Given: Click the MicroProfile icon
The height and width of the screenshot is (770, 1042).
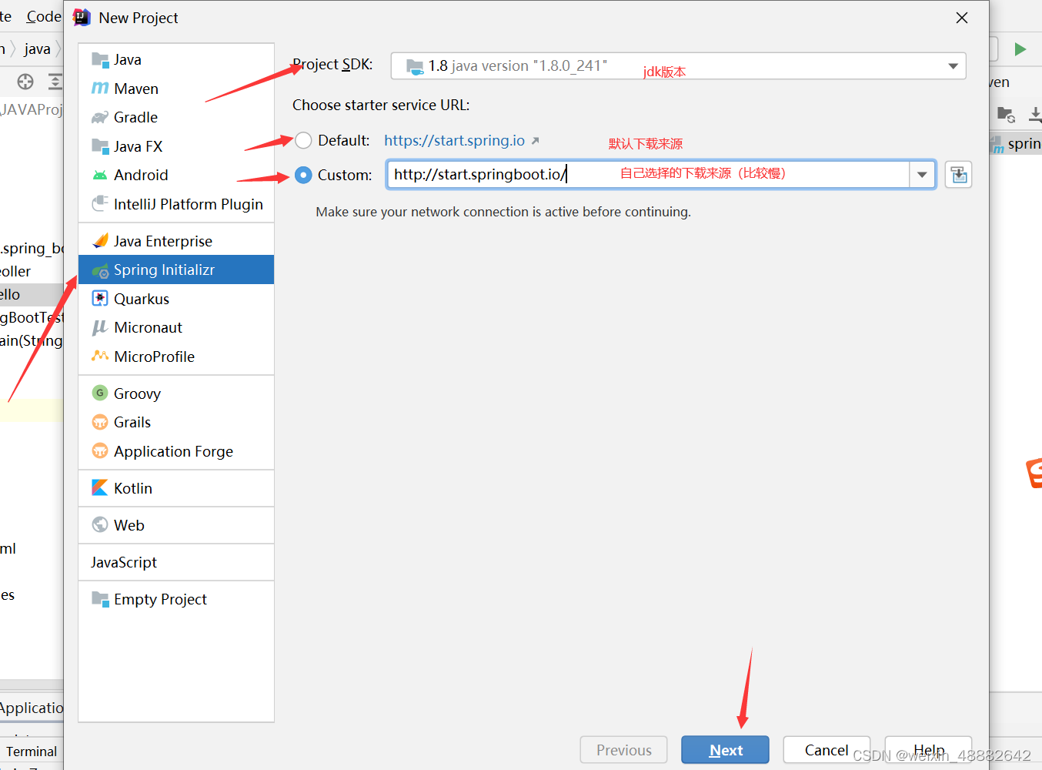Looking at the screenshot, I should click(100, 356).
